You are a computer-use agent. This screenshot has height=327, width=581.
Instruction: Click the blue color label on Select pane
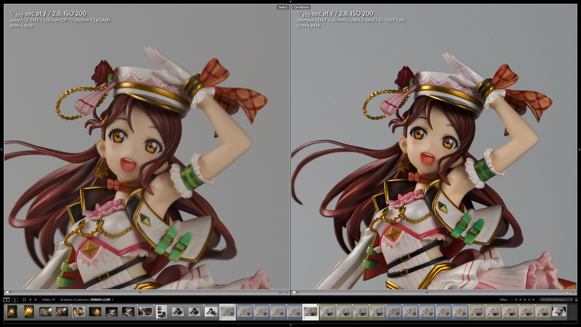pyautogui.click(x=280, y=292)
